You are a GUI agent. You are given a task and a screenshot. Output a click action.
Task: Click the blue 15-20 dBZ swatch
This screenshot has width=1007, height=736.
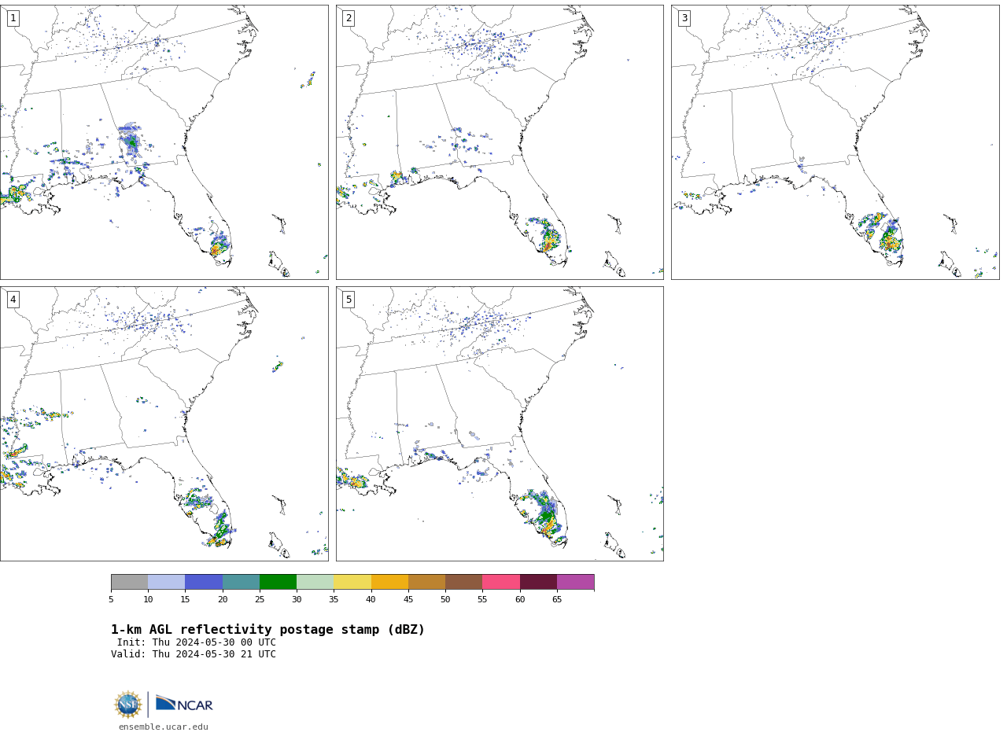click(x=204, y=582)
